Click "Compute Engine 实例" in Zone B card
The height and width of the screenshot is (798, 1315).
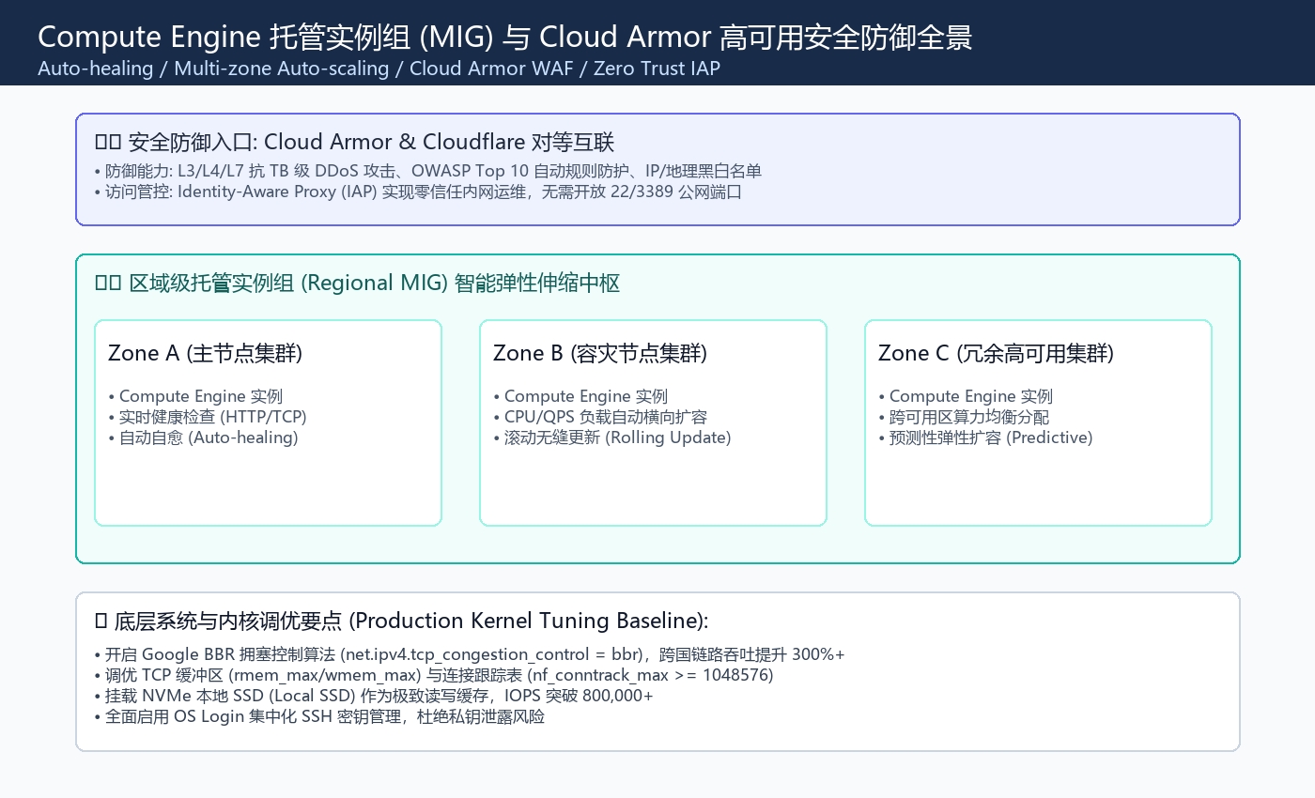click(x=580, y=396)
